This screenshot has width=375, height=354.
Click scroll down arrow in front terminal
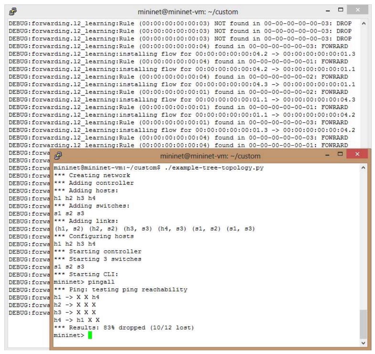tap(363, 343)
